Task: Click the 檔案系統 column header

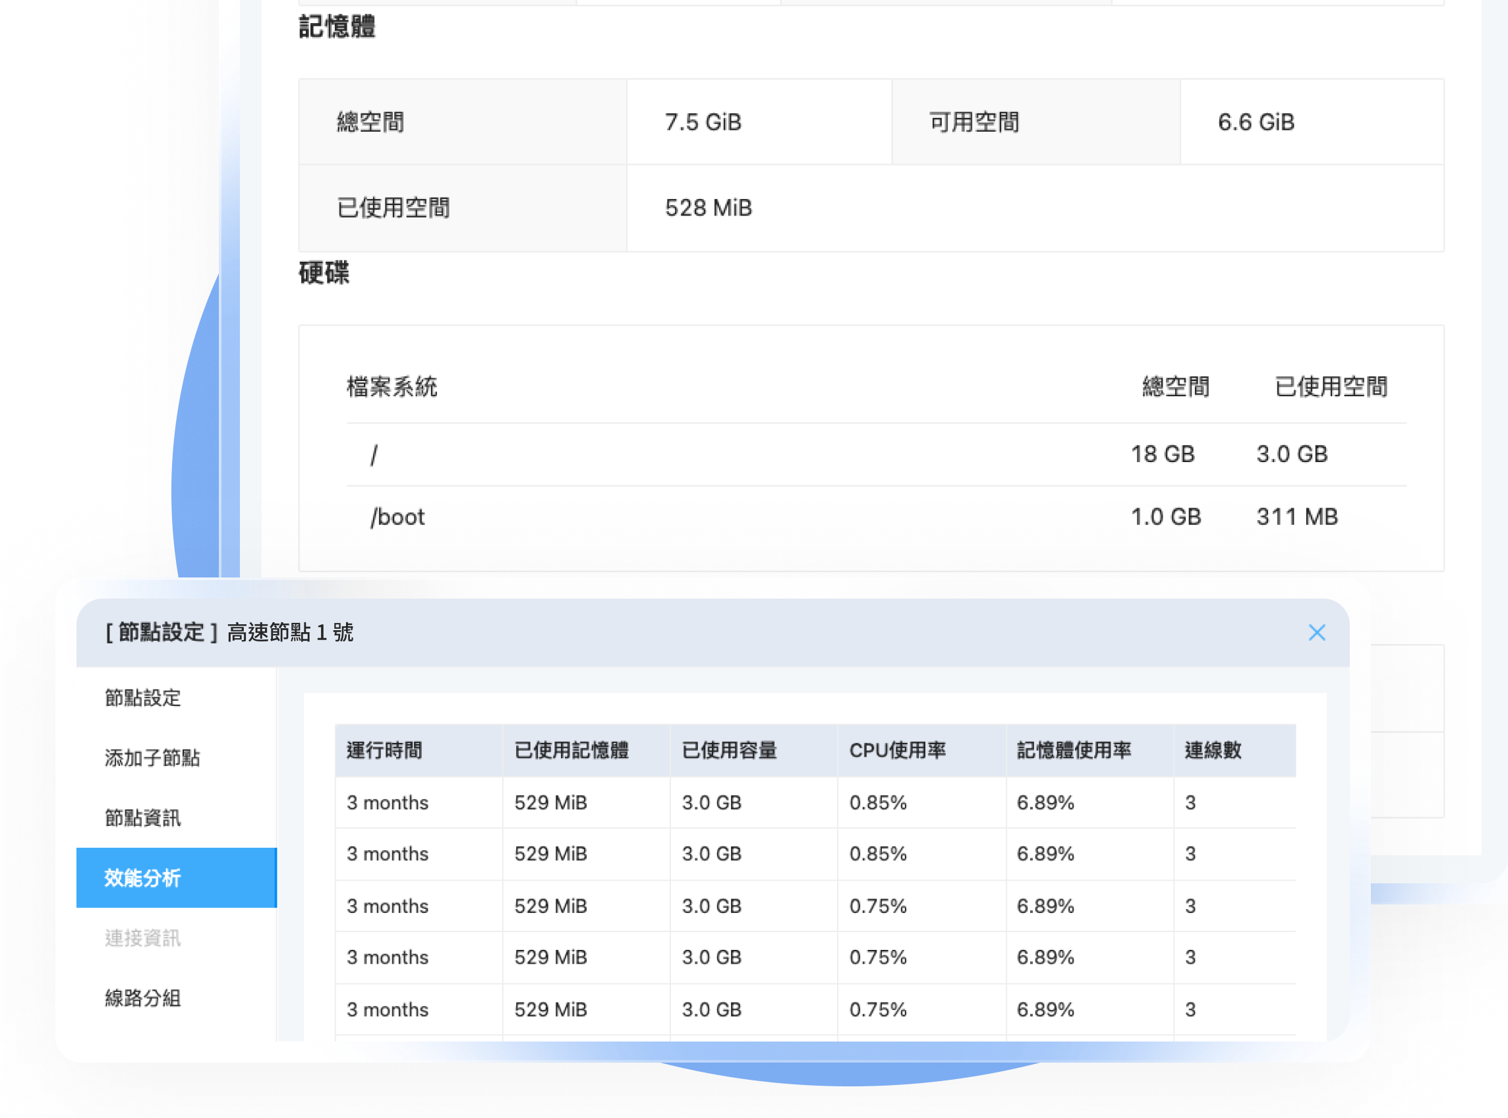Action: [x=391, y=387]
